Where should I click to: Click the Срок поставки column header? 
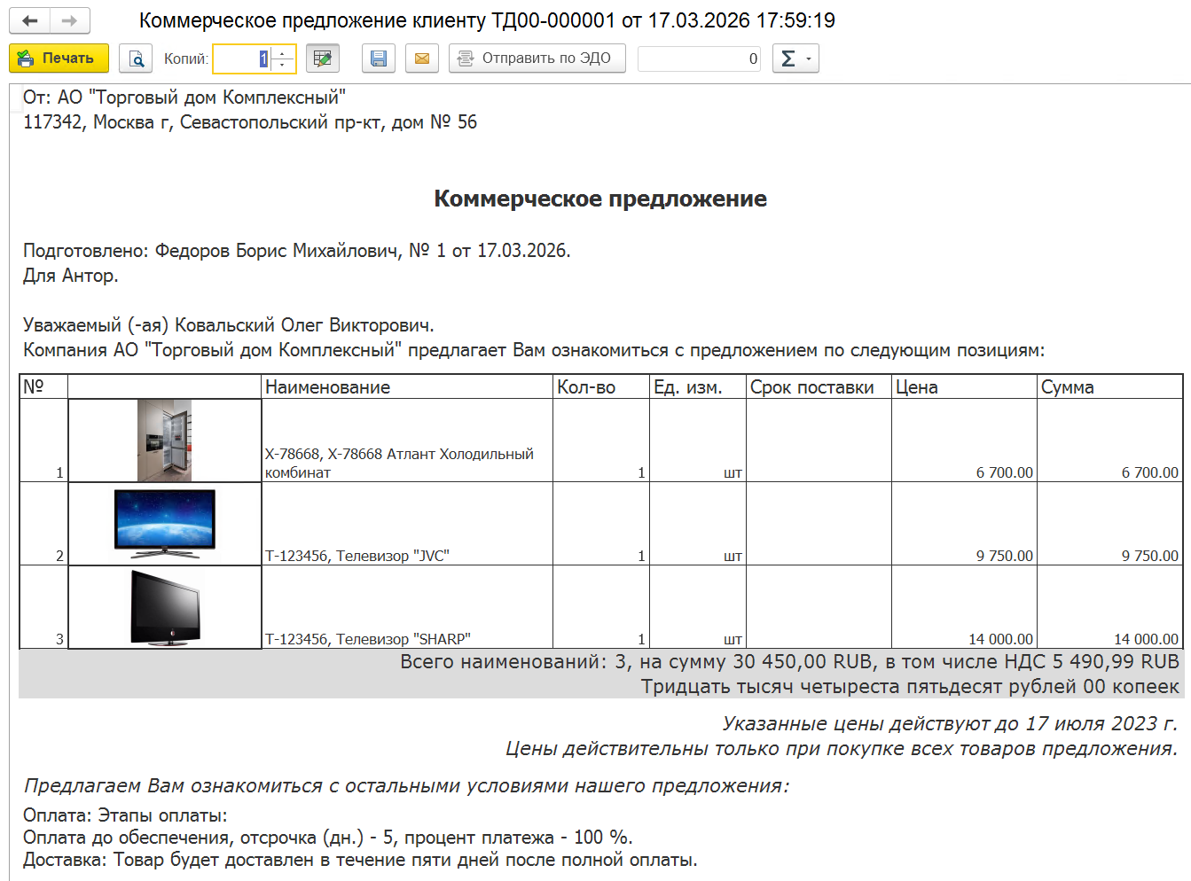coord(819,386)
